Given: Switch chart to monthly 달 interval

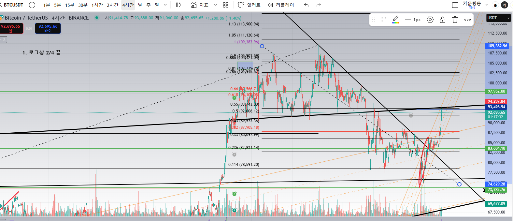Looking at the screenshot, I should tap(157, 5).
